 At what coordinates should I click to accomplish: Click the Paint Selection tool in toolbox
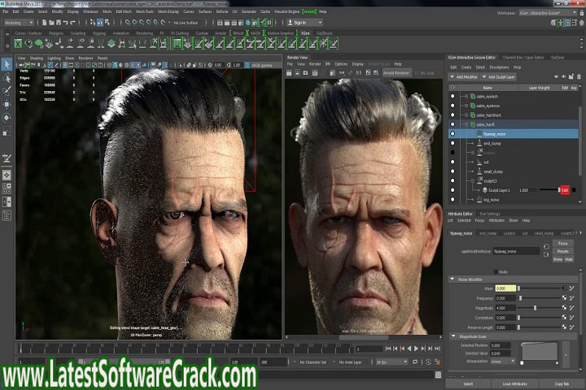[x=7, y=92]
